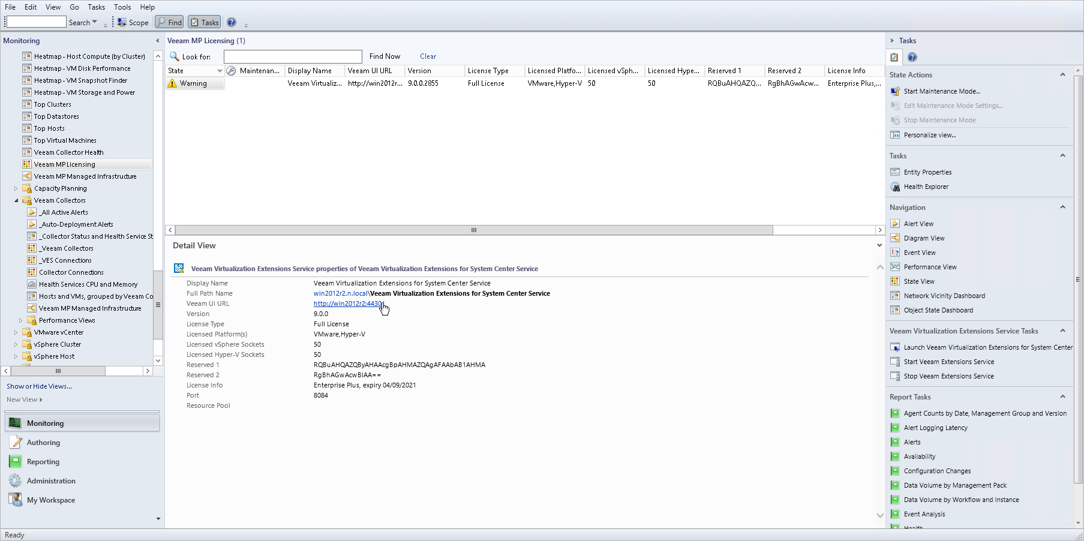Click the Display Name column header
The height and width of the screenshot is (541, 1084).
(315, 71)
